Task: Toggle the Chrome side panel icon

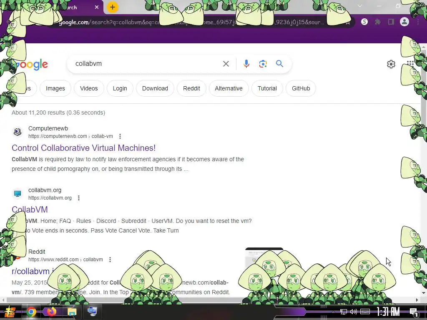Action: (x=391, y=22)
